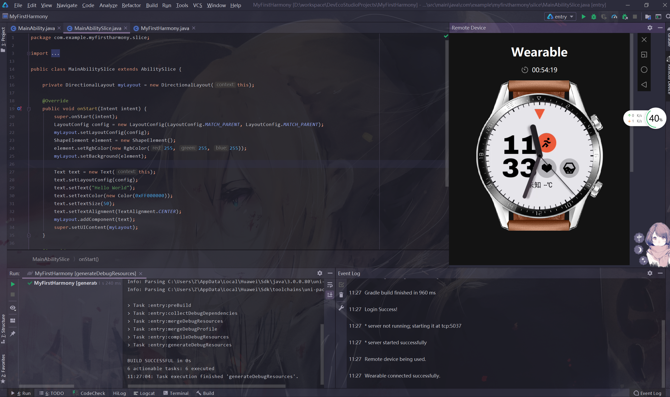Expand the collapsed import block
The height and width of the screenshot is (397, 670).
coord(29,53)
